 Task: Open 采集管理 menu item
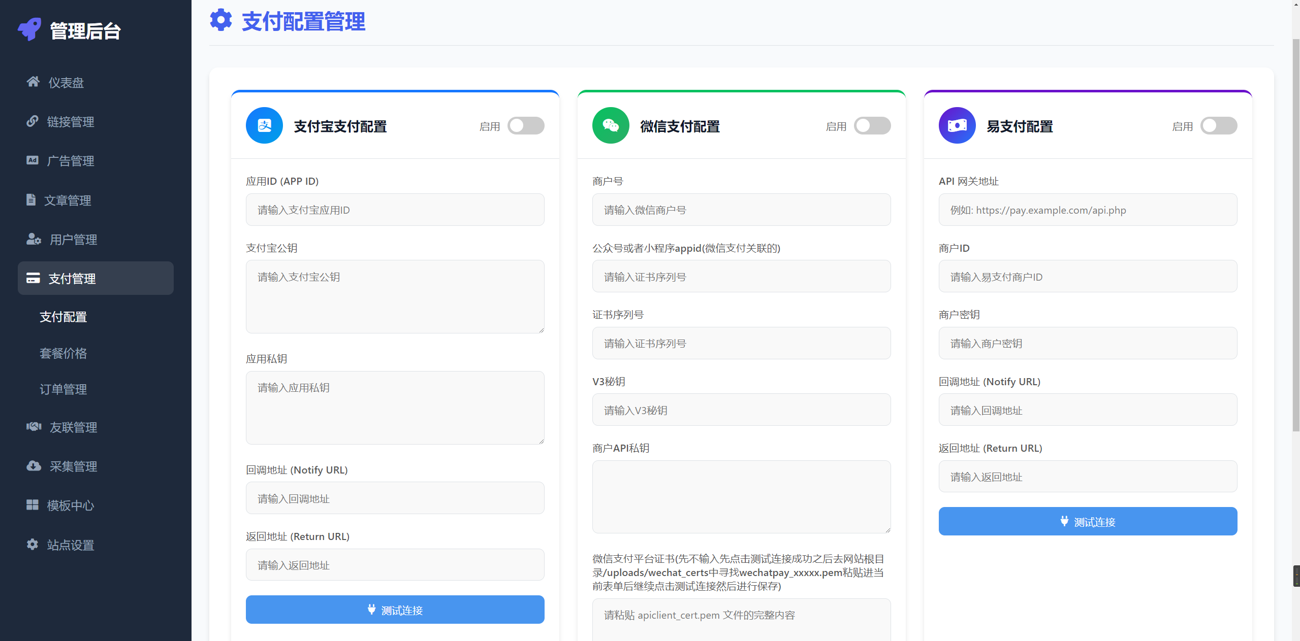(x=96, y=466)
